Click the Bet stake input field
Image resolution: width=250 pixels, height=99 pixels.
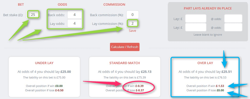pyautogui.click(x=33, y=15)
